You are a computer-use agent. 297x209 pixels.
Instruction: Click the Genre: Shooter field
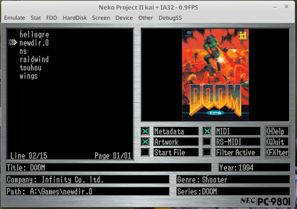pyautogui.click(x=233, y=180)
